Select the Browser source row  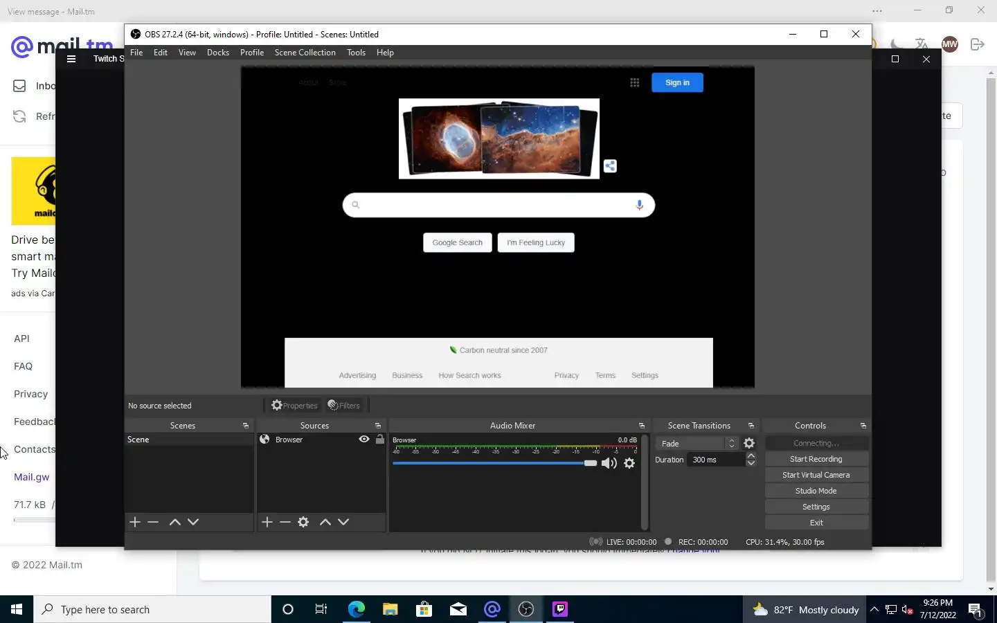pos(321,440)
